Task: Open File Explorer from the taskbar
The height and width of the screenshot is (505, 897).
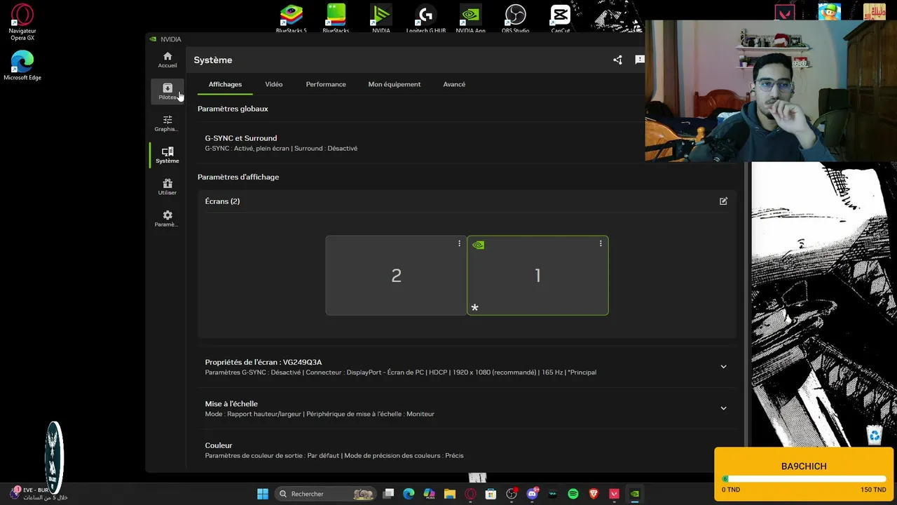Action: (450, 494)
